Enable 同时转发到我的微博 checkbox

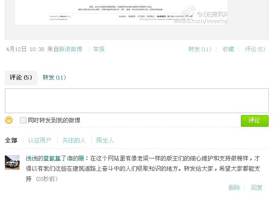pyautogui.click(x=23, y=120)
